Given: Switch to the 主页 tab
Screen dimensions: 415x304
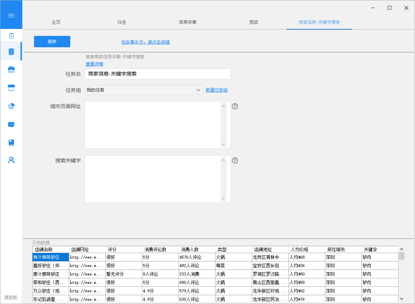Looking at the screenshot, I should 56,22.
